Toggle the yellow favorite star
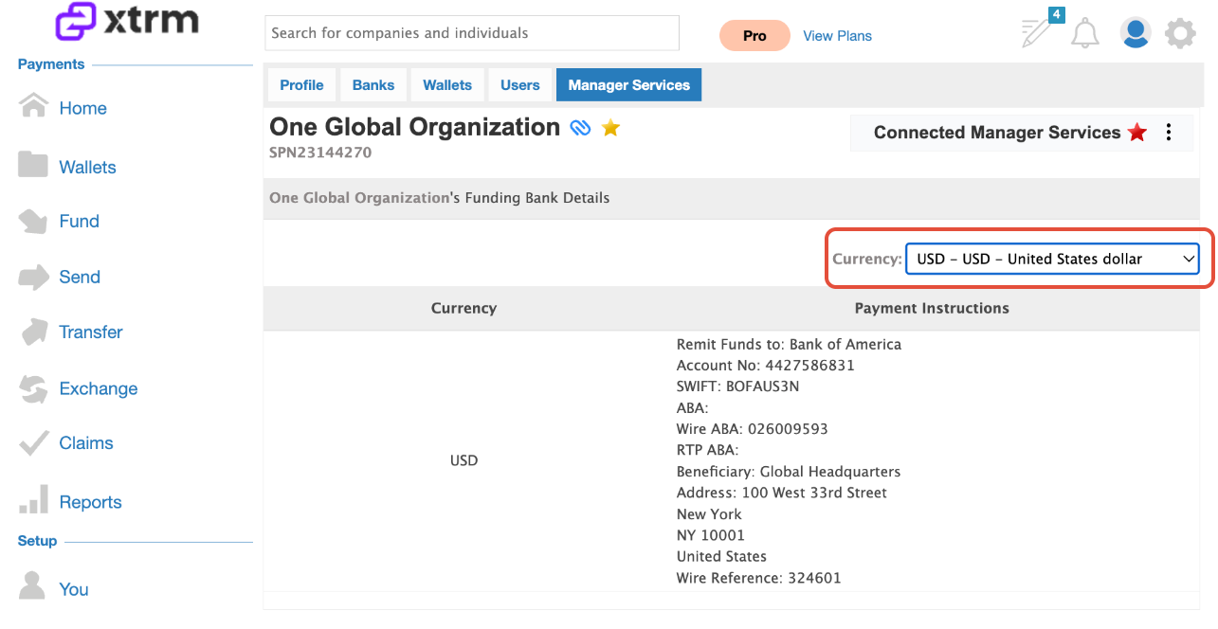The width and height of the screenshot is (1218, 629). click(x=611, y=127)
